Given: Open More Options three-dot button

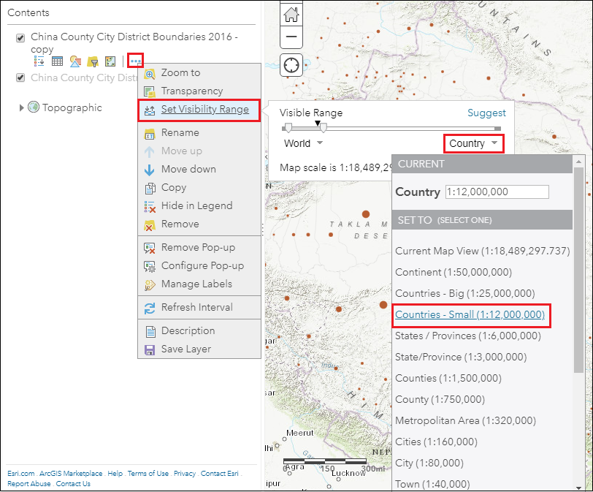Looking at the screenshot, I should pos(135,61).
